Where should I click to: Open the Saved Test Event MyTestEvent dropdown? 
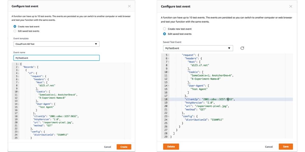pyautogui.click(x=198, y=48)
